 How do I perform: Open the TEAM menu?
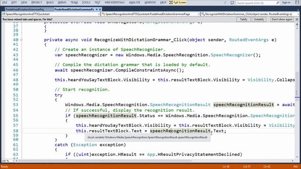74,2
